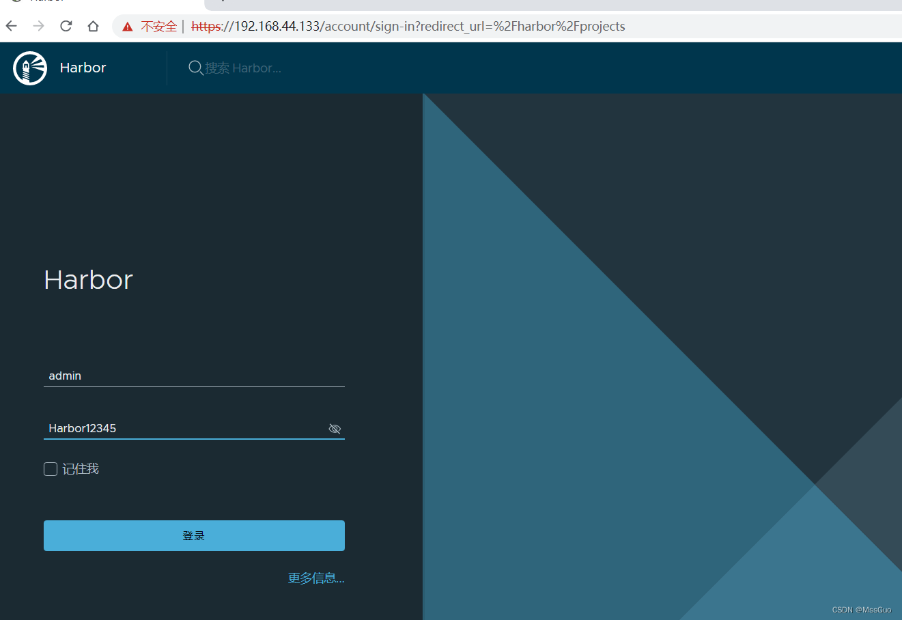This screenshot has height=620, width=902.
Task: Click the 记住我 label text
Action: pyautogui.click(x=81, y=469)
